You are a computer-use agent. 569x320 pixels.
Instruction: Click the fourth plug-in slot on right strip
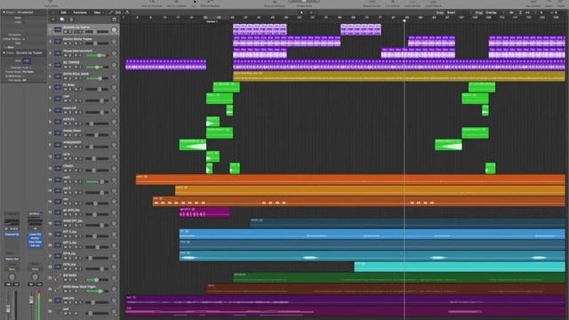[x=35, y=245]
